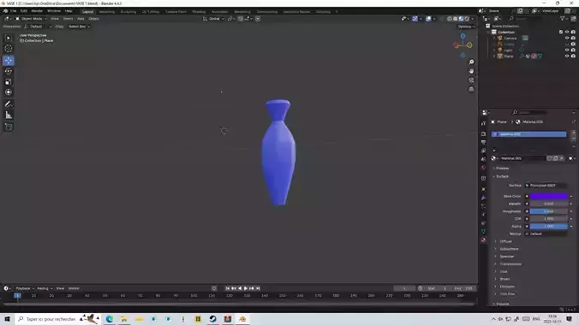579x325 pixels.
Task: Select the Transform tool
Action: point(9,92)
